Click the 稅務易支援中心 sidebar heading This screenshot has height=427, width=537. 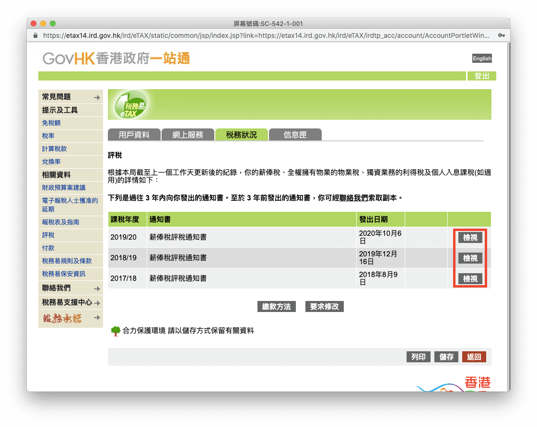pyautogui.click(x=67, y=302)
